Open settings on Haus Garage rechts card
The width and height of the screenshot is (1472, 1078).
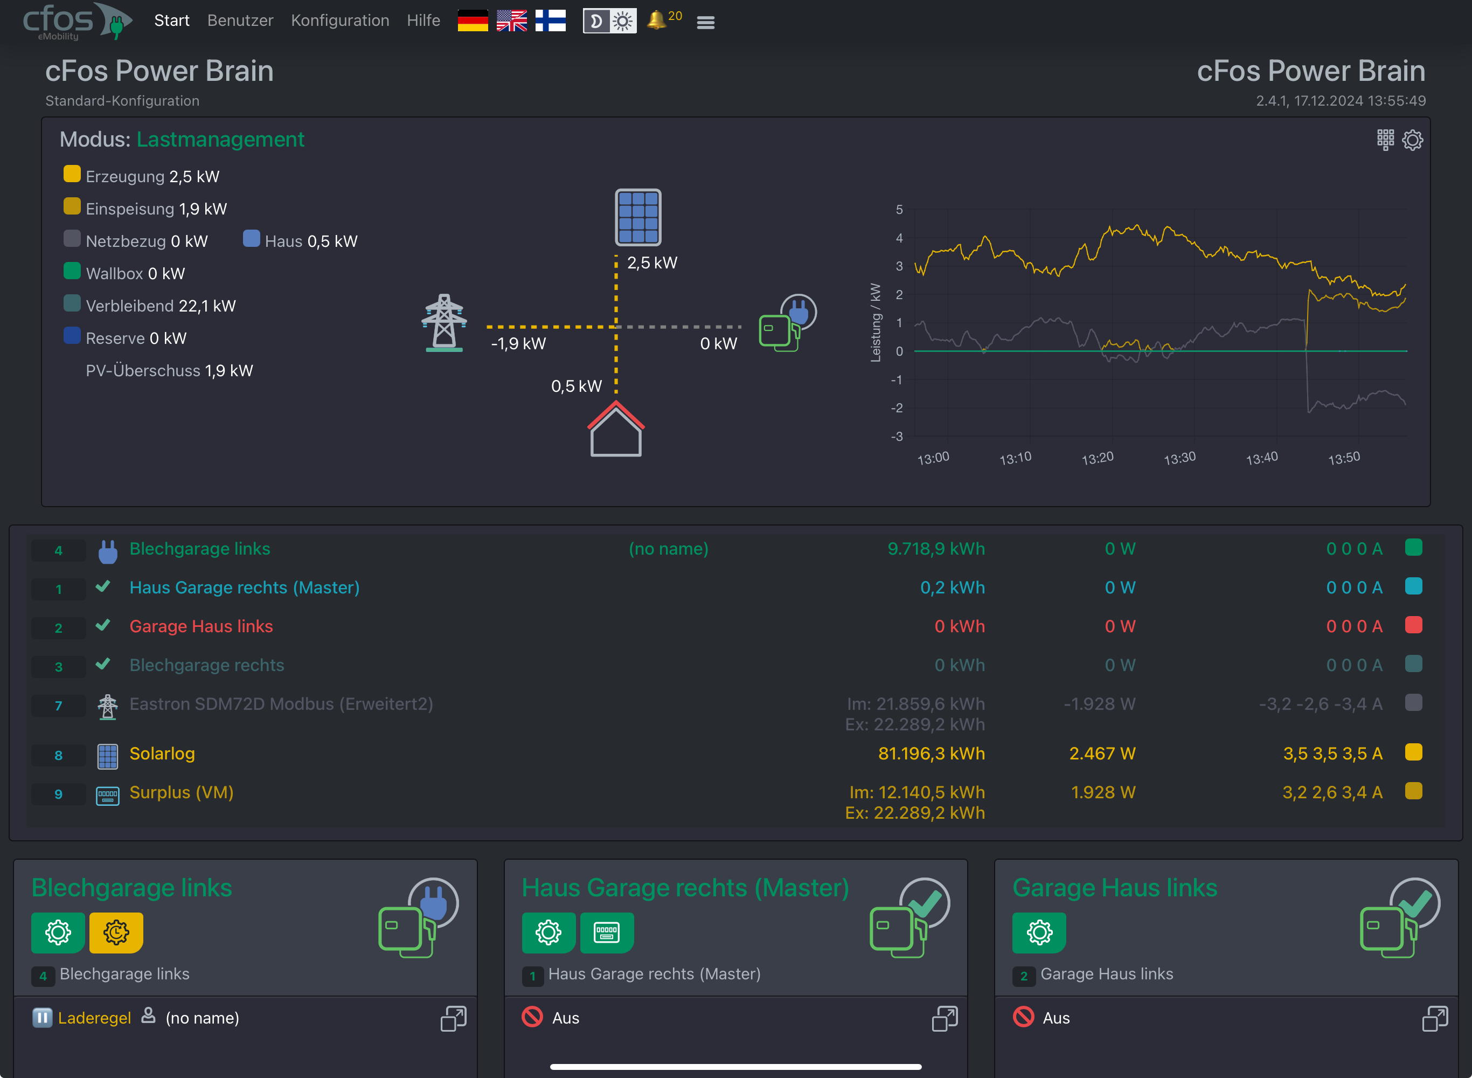(548, 932)
